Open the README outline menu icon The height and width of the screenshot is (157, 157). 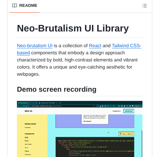pyautogui.click(x=145, y=6)
